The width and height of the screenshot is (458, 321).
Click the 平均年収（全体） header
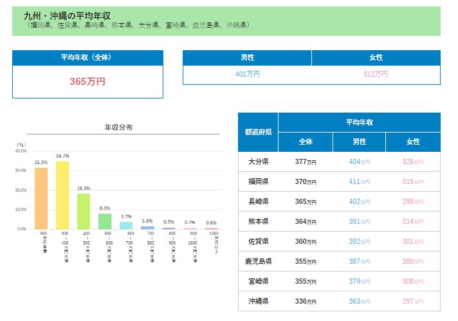(87, 57)
